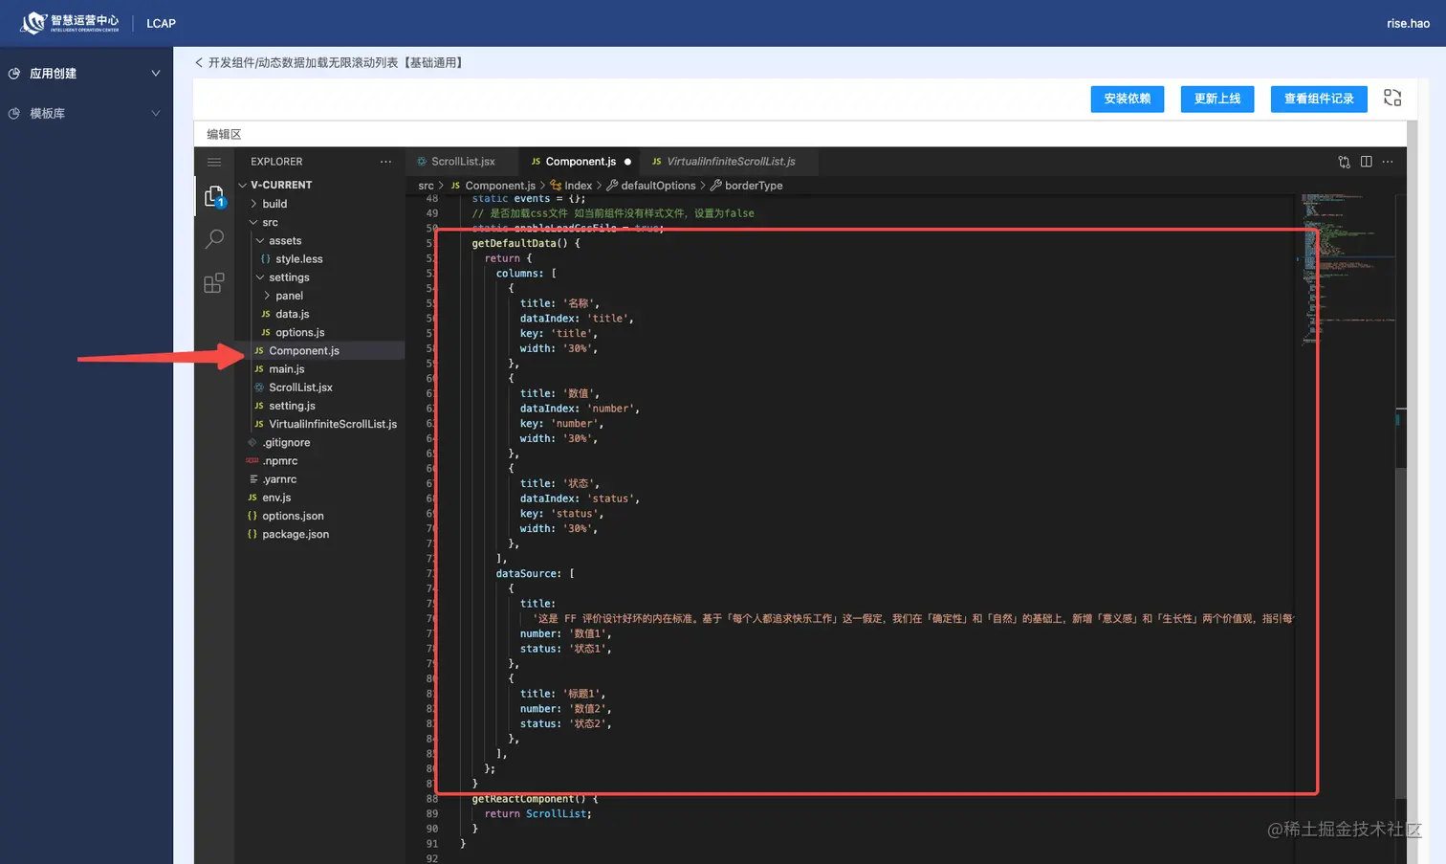Expand the 应用创建 menu chevron

[x=156, y=74]
